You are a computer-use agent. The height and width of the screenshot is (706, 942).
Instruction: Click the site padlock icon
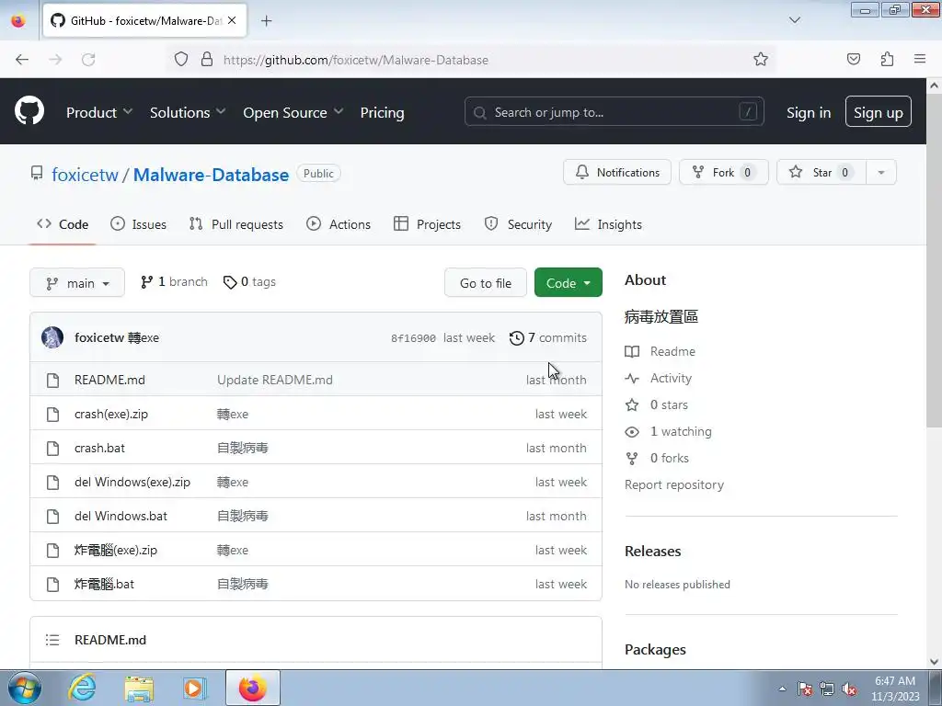207,59
